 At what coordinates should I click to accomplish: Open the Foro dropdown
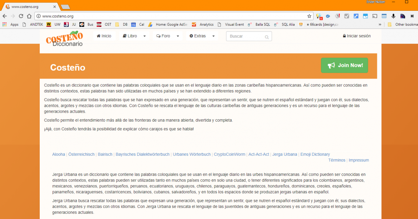[x=167, y=36]
